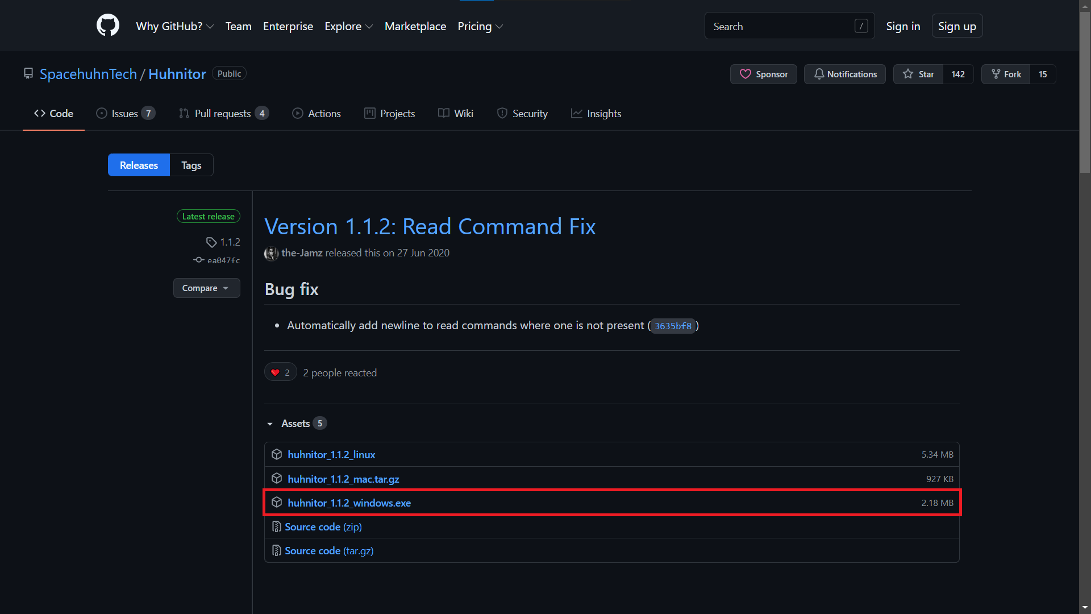The width and height of the screenshot is (1091, 614).
Task: Click the slash shortcut icon in the search box
Action: click(x=861, y=26)
